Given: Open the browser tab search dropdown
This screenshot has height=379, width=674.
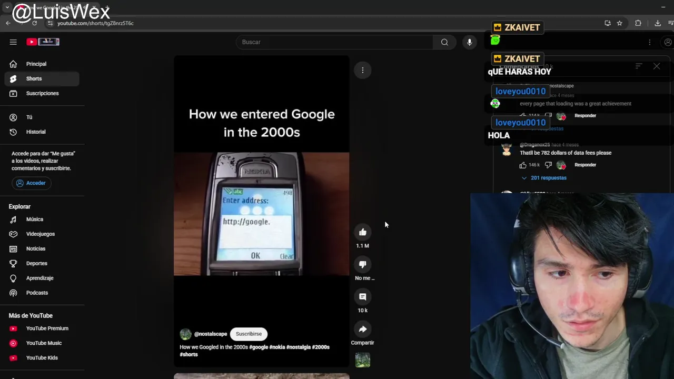Looking at the screenshot, I should 7,7.
